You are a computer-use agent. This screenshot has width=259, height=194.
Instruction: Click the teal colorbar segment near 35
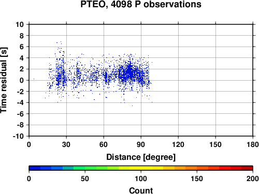tap(68, 168)
